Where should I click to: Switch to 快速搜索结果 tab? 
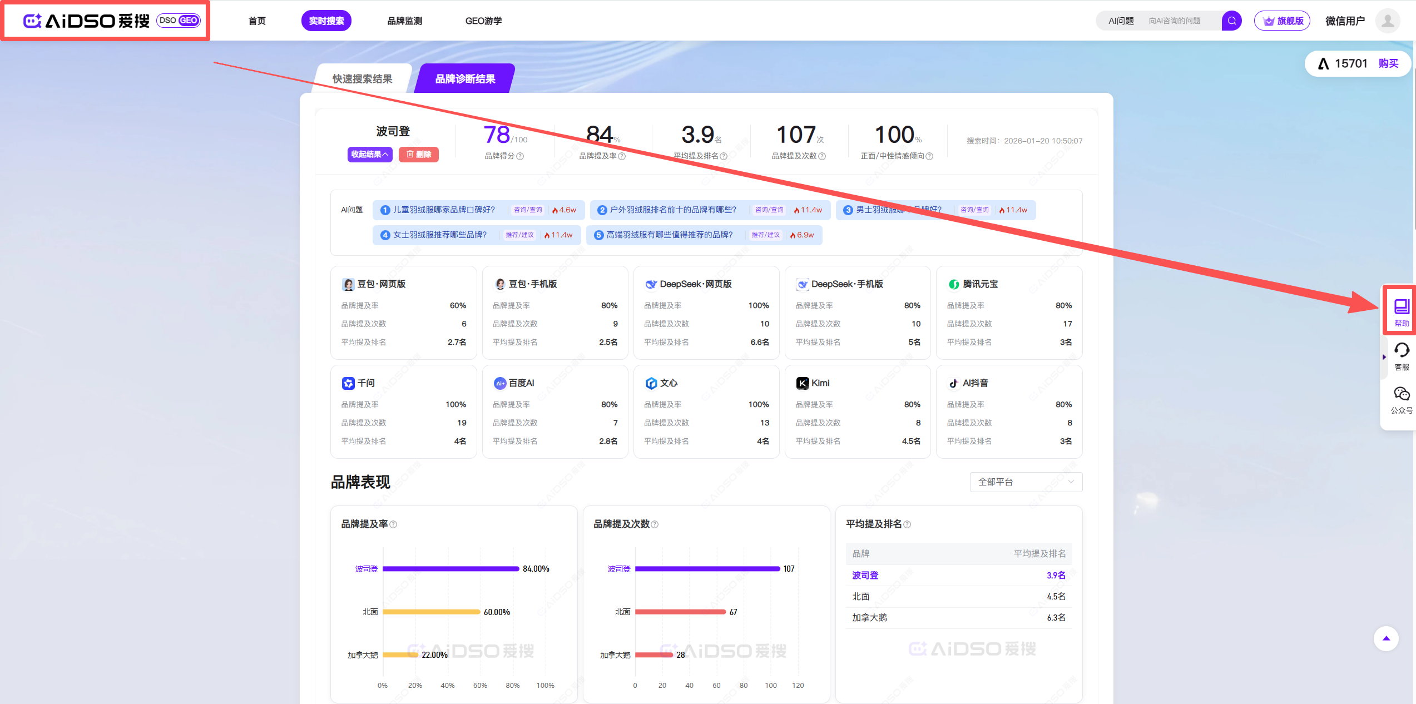pos(363,79)
